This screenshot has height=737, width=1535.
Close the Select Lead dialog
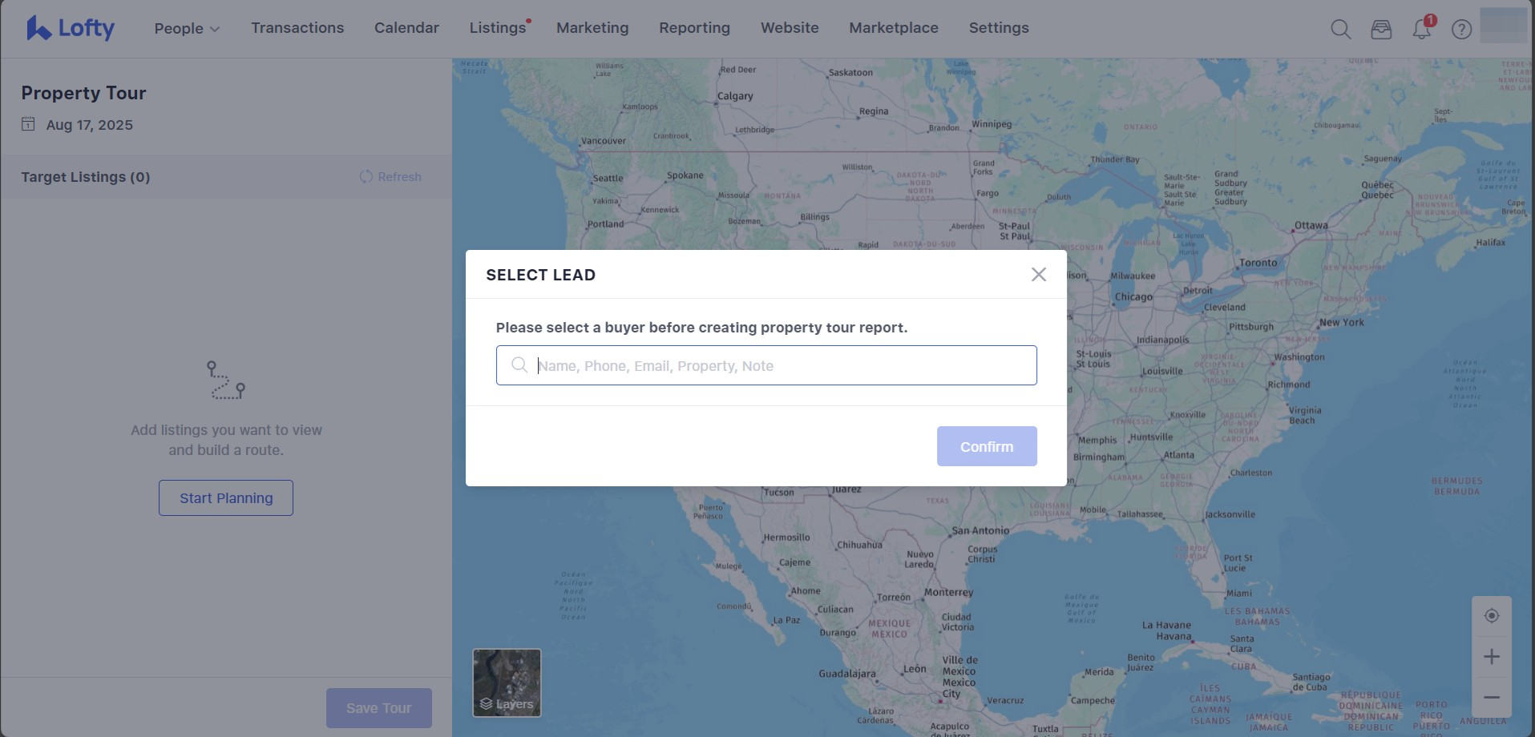(1038, 275)
